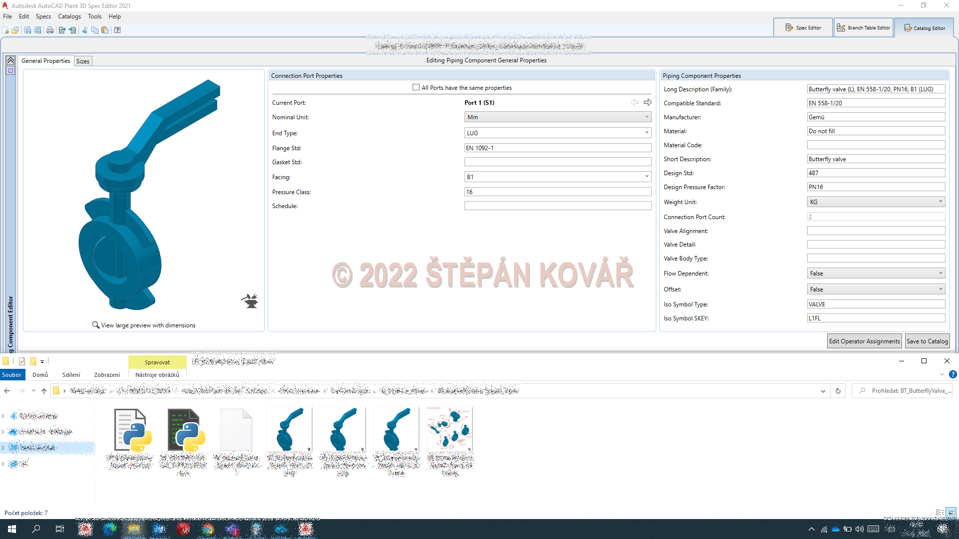Click View large preview with dimensions link
Viewport: 959px width, 539px height.
tap(148, 325)
